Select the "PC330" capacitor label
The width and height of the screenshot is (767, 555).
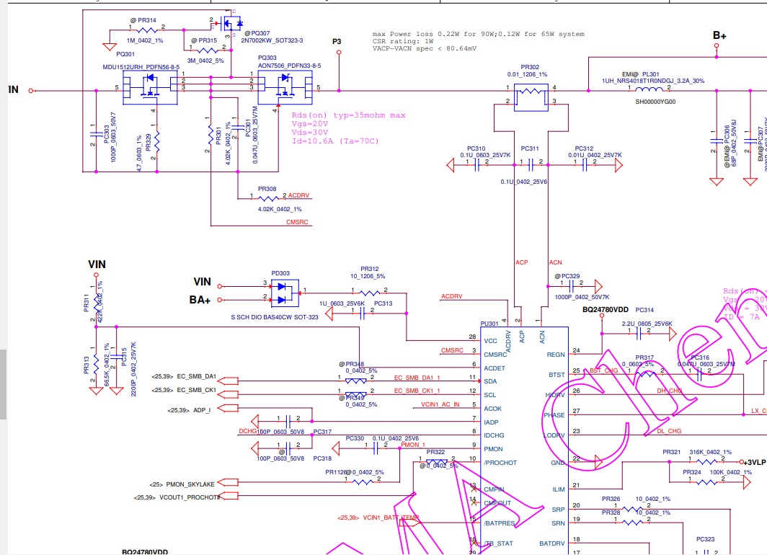[355, 439]
